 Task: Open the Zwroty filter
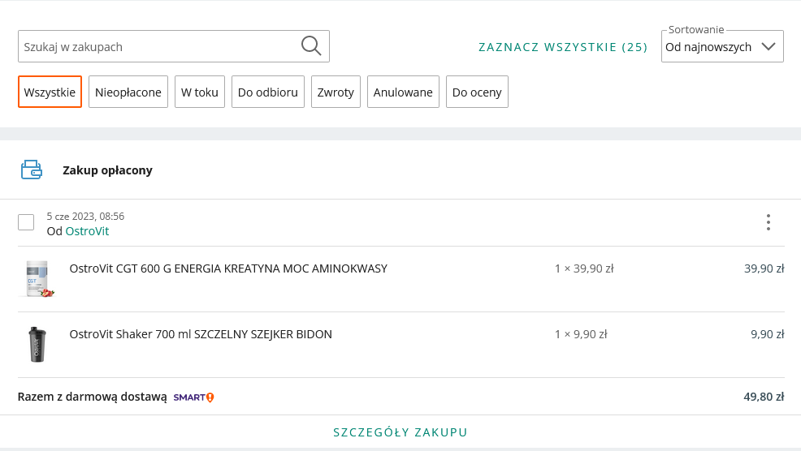(x=336, y=92)
